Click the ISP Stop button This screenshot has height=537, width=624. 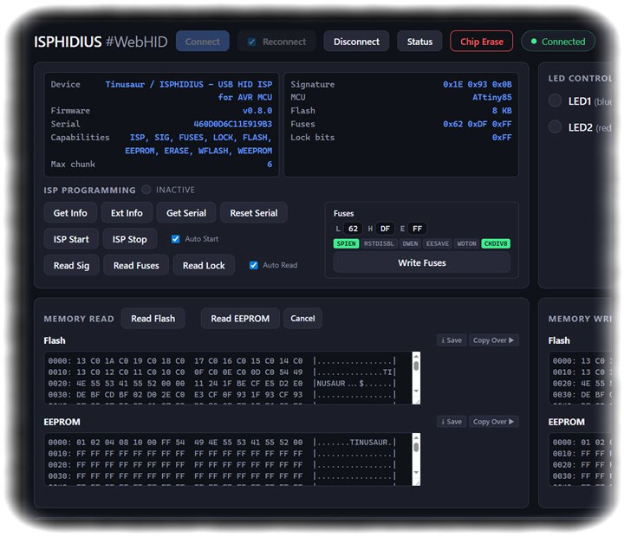pos(129,239)
